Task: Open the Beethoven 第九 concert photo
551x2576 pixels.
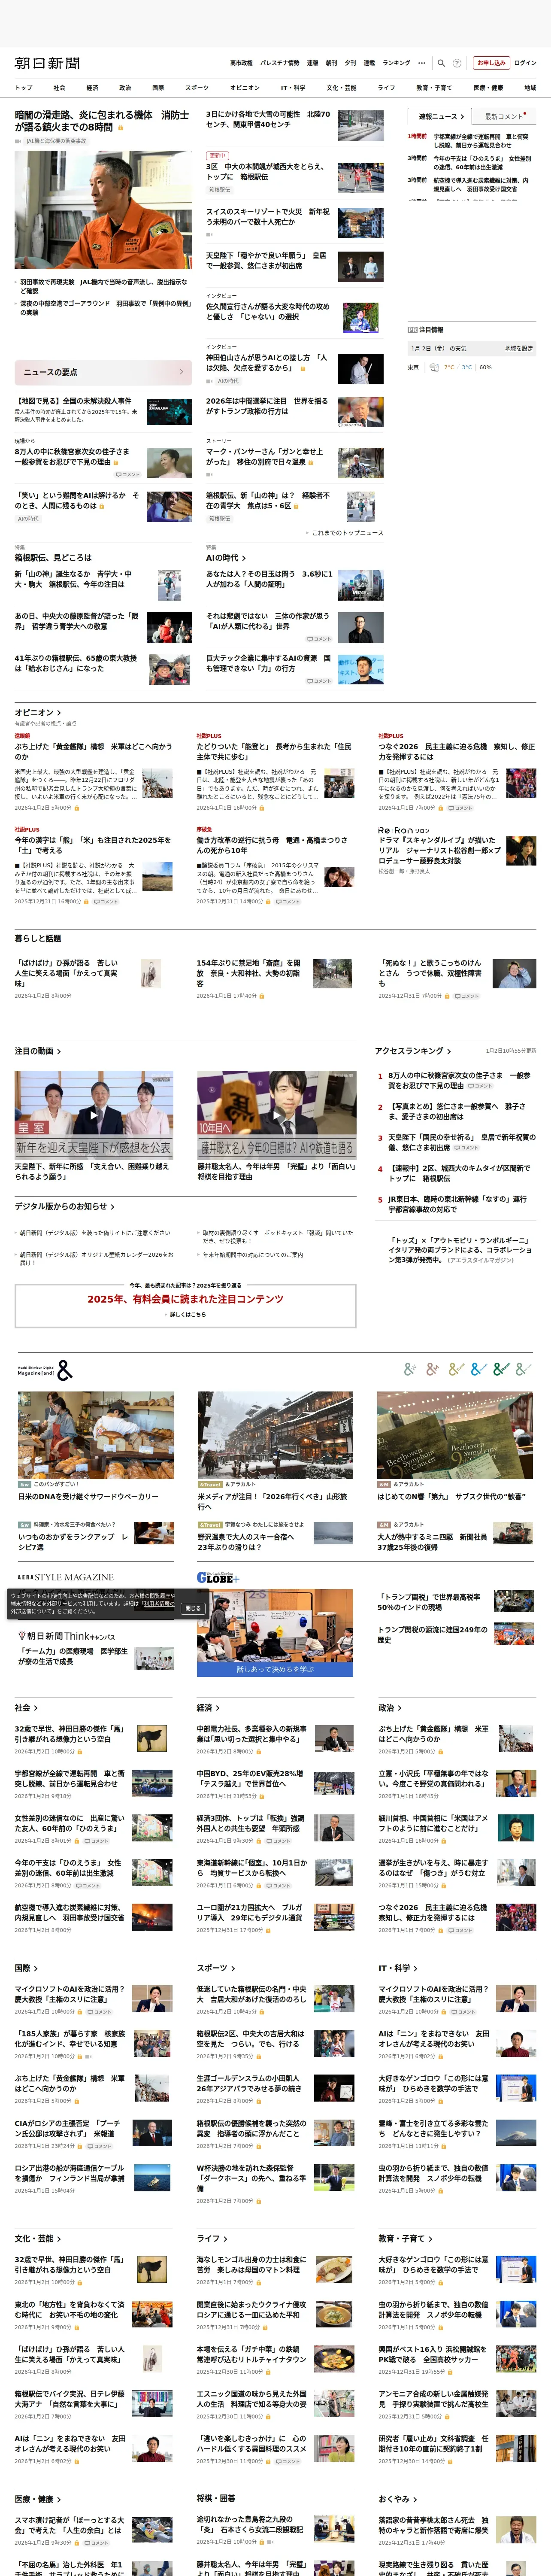Action: point(455,1434)
